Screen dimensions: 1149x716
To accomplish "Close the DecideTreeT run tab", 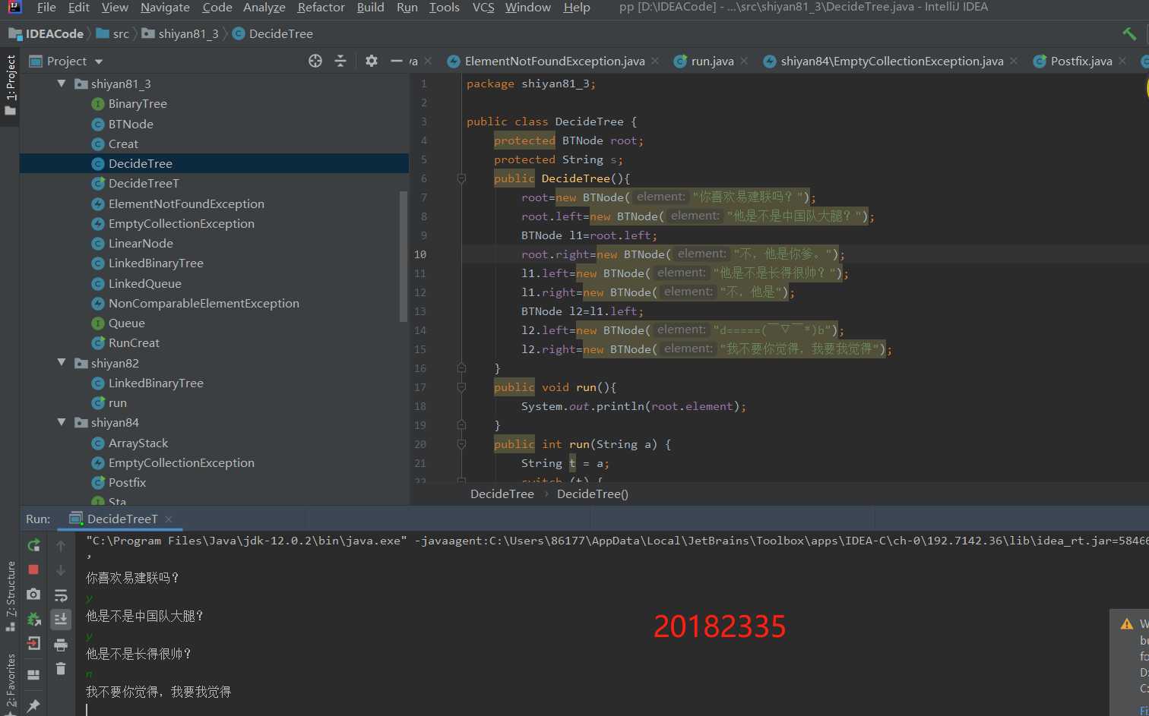I will point(169,519).
